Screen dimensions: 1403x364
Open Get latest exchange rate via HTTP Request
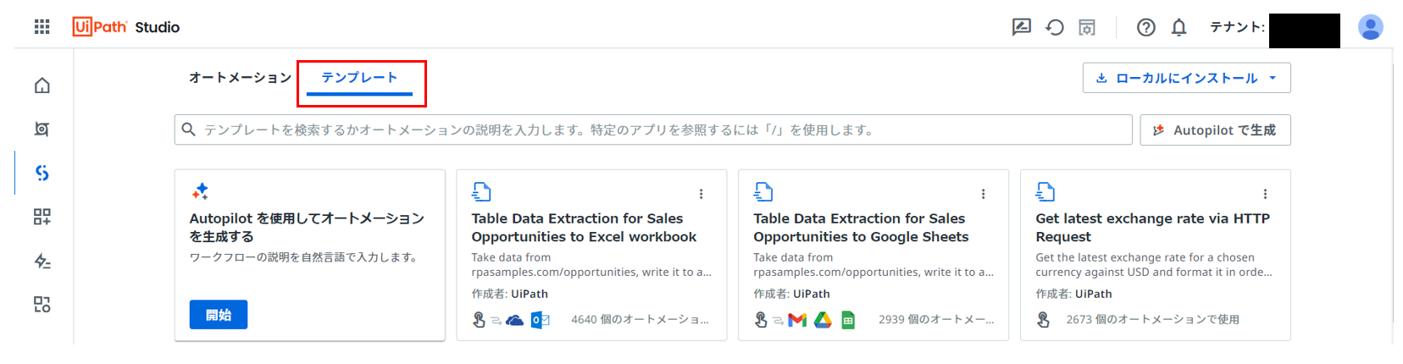(1152, 228)
